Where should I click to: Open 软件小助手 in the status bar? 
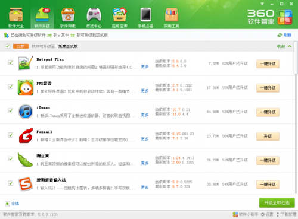pyautogui.click(x=246, y=214)
